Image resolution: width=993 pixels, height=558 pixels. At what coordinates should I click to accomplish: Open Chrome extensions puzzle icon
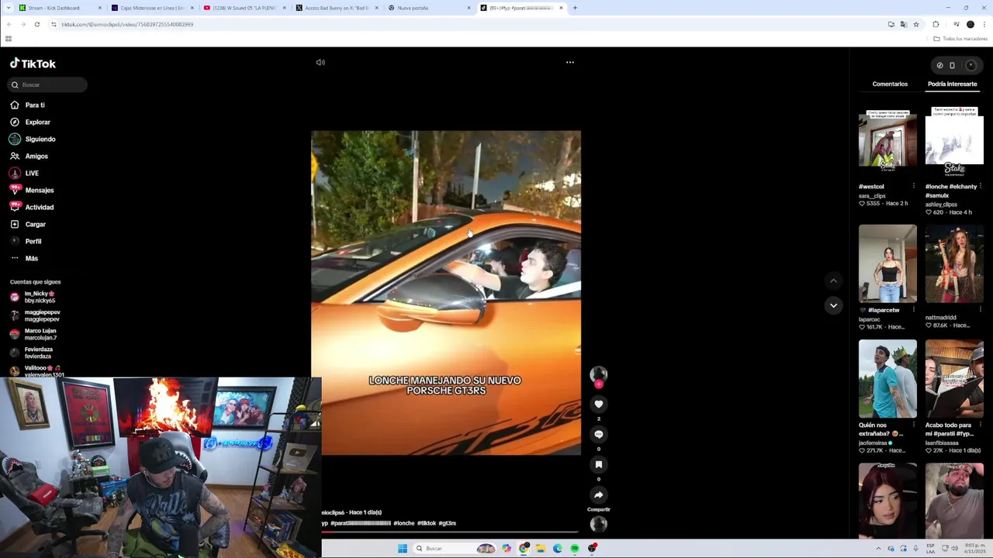(936, 24)
